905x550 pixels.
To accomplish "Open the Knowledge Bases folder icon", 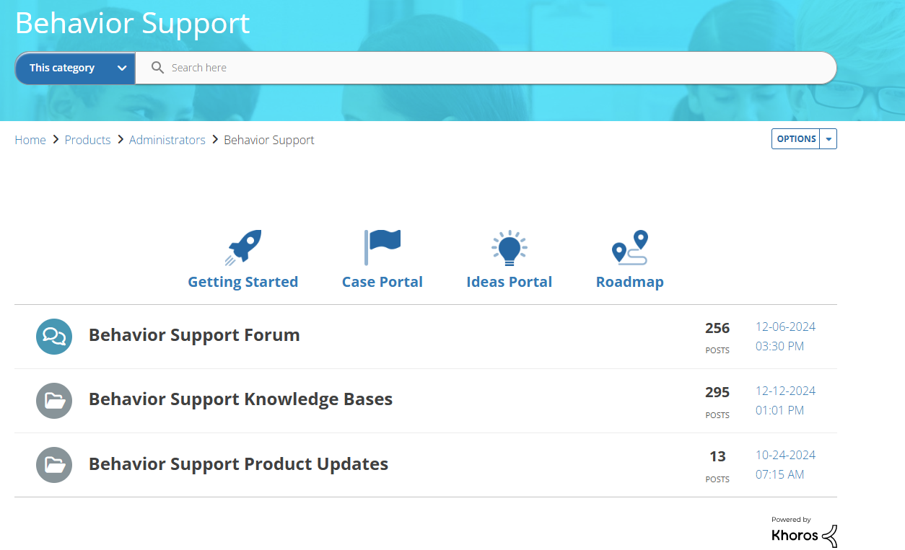I will [54, 400].
